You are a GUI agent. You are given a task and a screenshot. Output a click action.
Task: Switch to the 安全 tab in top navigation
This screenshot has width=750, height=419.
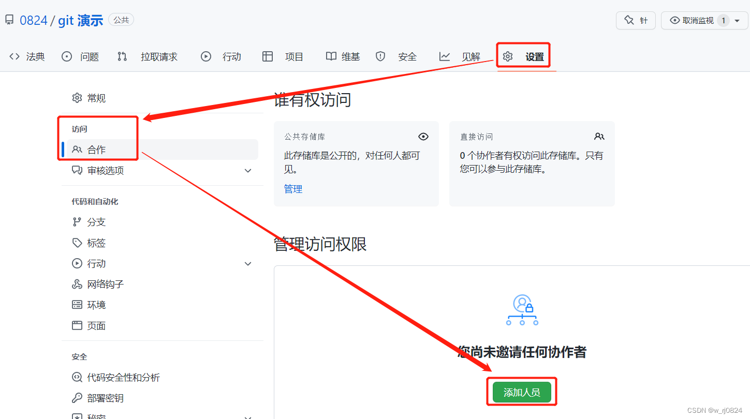coord(407,57)
